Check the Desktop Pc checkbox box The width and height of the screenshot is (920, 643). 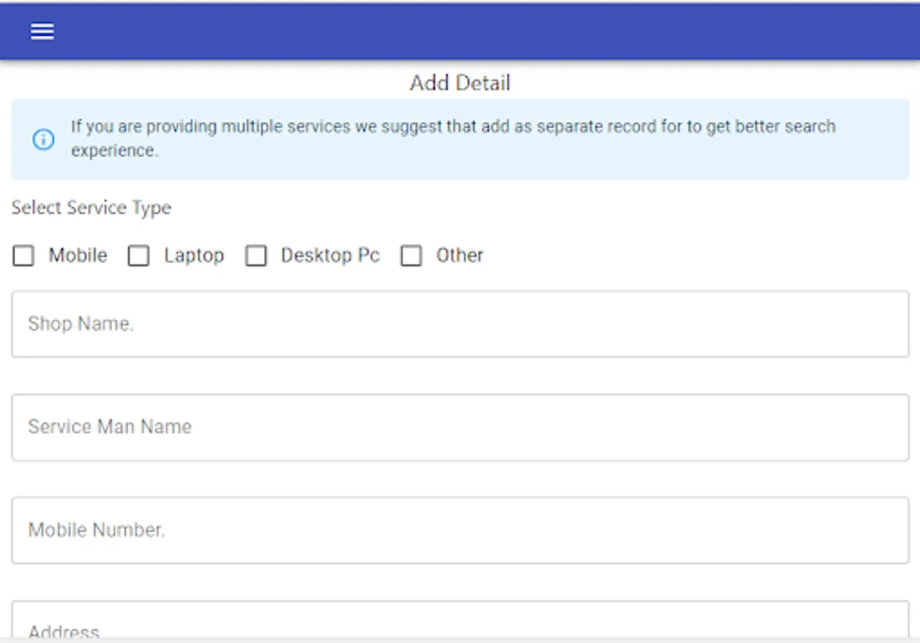click(256, 256)
